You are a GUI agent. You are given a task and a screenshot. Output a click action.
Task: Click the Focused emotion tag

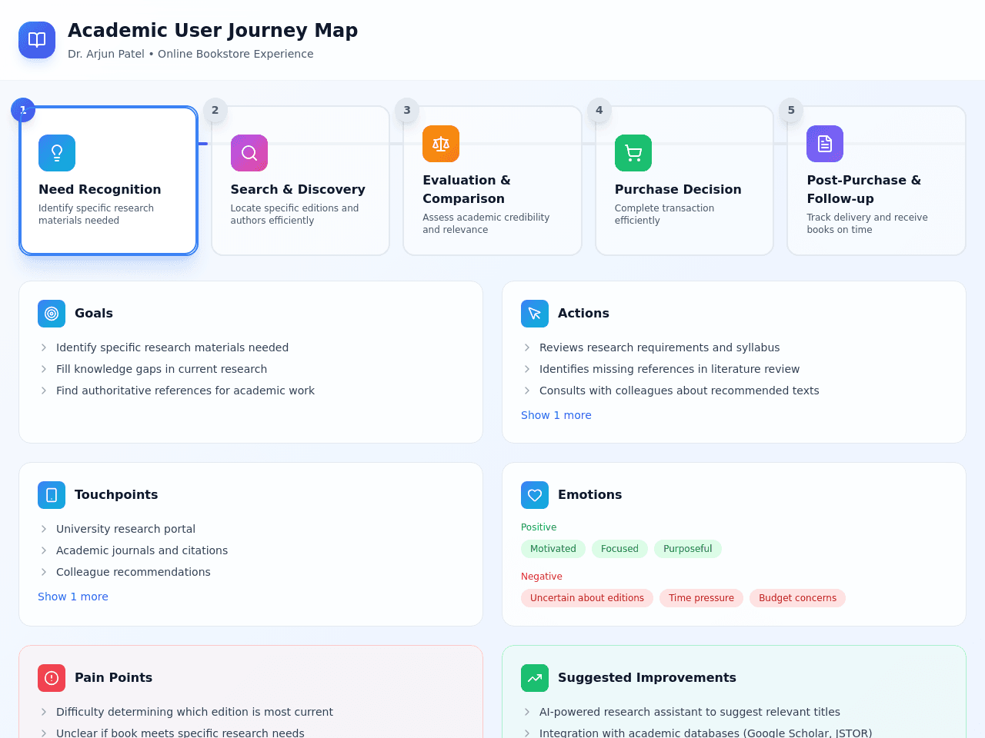point(619,549)
